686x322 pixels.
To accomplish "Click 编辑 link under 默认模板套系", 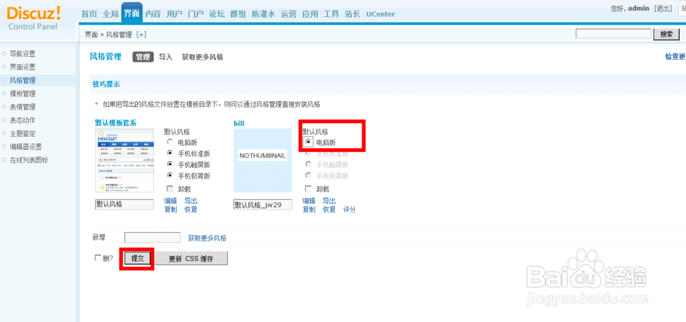I will click(170, 201).
